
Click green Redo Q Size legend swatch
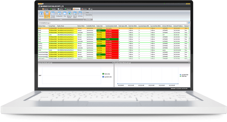pyautogui.click(x=103, y=74)
